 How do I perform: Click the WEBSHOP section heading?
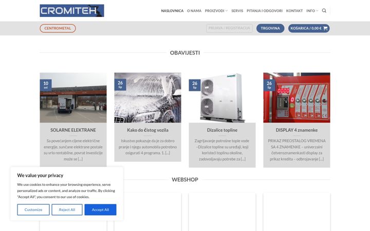click(185, 180)
